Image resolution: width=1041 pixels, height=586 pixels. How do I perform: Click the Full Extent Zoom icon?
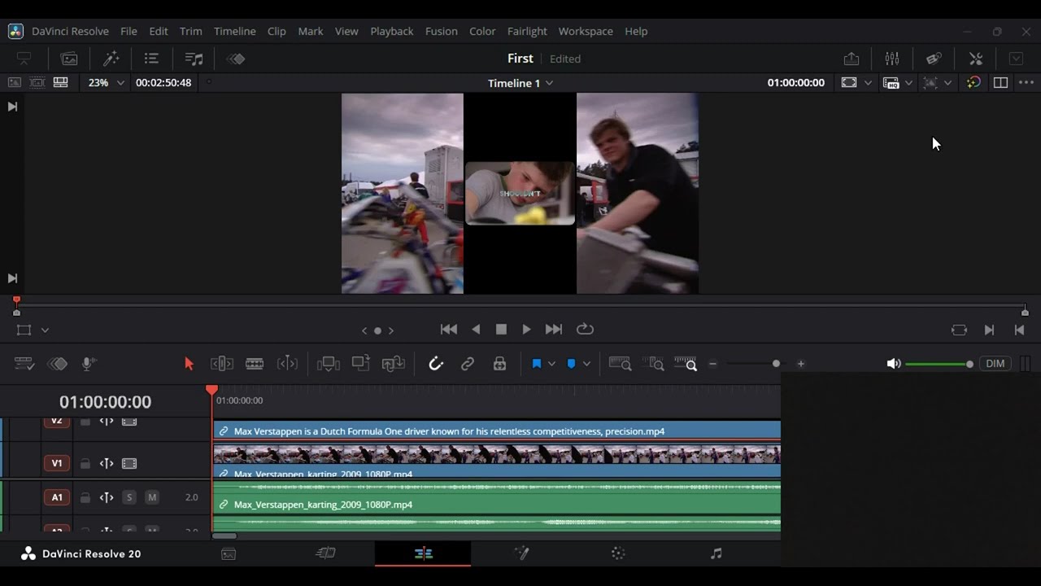pyautogui.click(x=621, y=364)
